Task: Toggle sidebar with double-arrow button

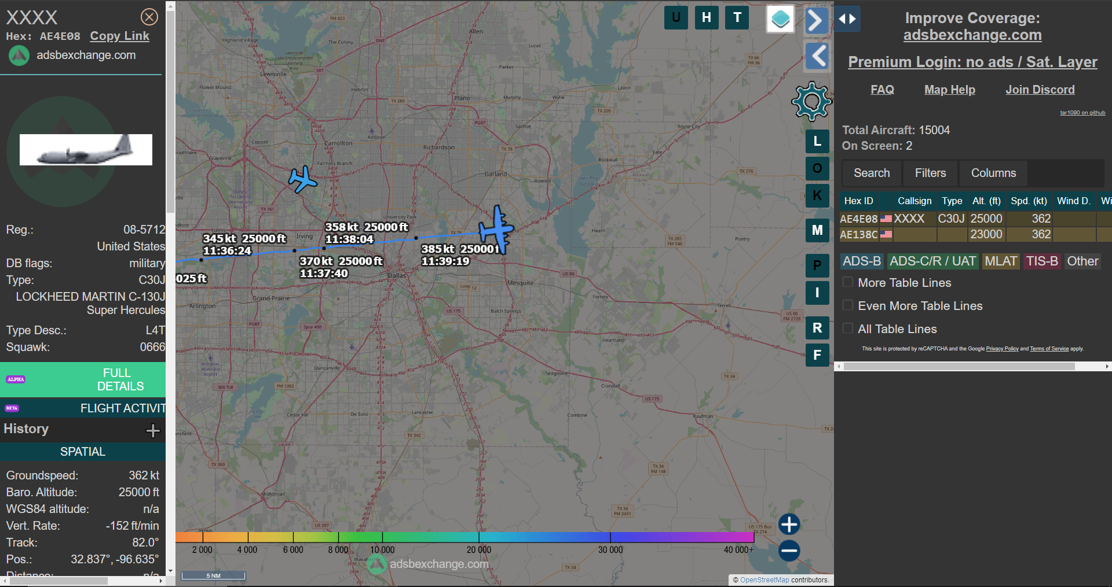Action: coord(847,19)
